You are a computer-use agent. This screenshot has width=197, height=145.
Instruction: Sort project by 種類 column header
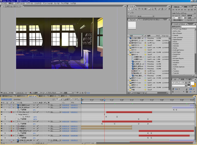tap(151, 36)
